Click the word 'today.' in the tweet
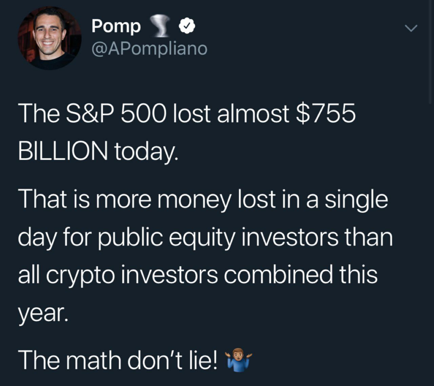 pos(145,151)
